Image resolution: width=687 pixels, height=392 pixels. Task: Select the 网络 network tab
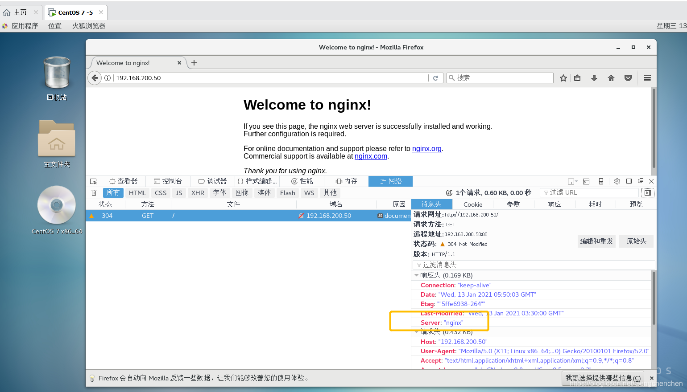[391, 181]
